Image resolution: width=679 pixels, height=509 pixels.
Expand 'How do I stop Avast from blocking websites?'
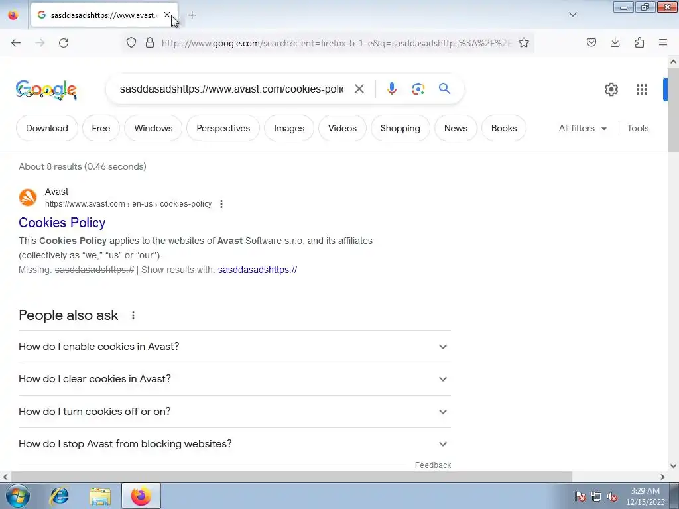pos(235,444)
